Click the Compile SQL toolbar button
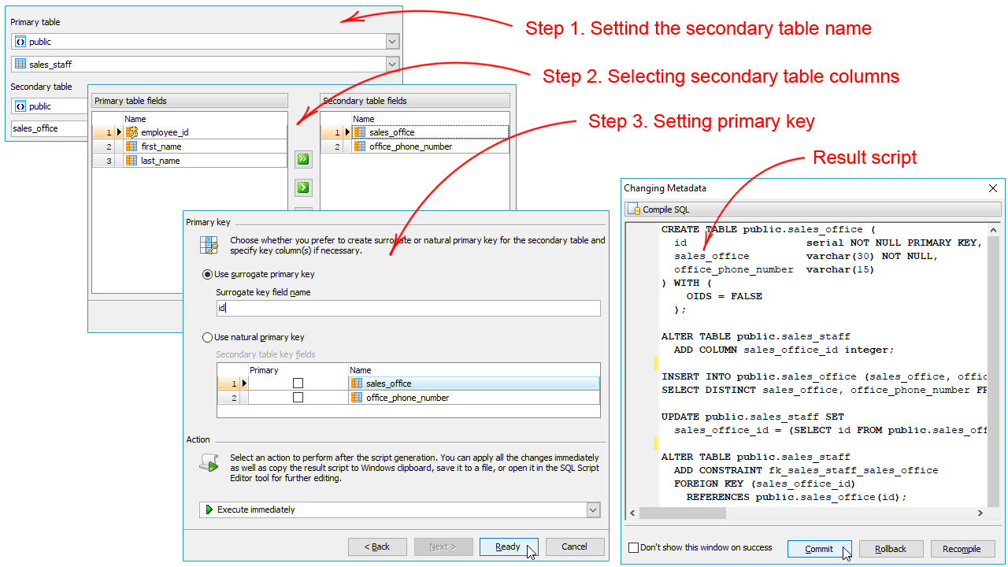The image size is (1008, 567). click(x=658, y=209)
